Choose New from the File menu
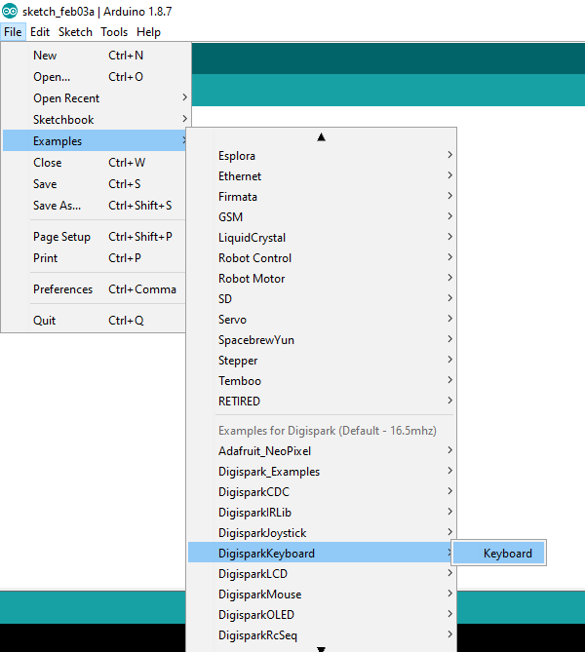This screenshot has width=585, height=652. 94,56
